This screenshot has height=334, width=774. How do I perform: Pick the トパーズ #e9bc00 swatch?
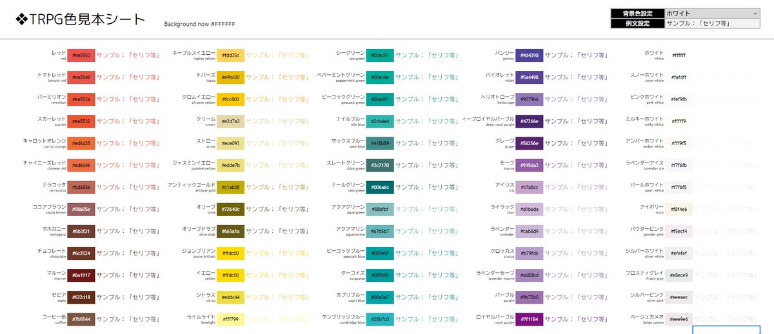[231, 77]
